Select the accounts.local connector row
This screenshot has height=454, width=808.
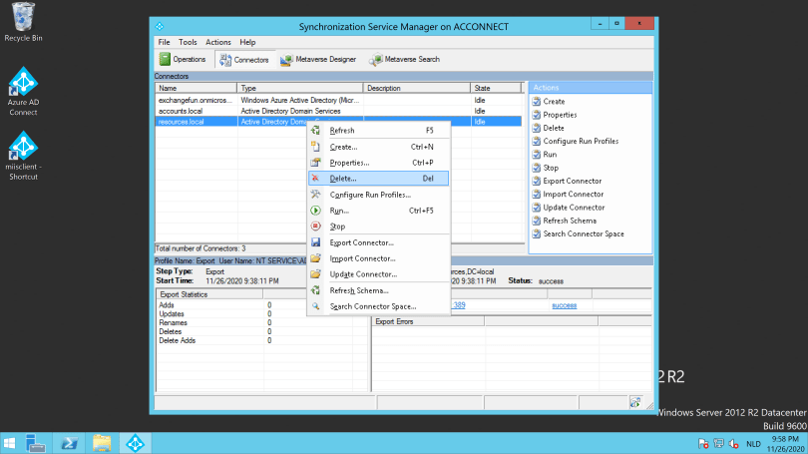click(x=181, y=111)
